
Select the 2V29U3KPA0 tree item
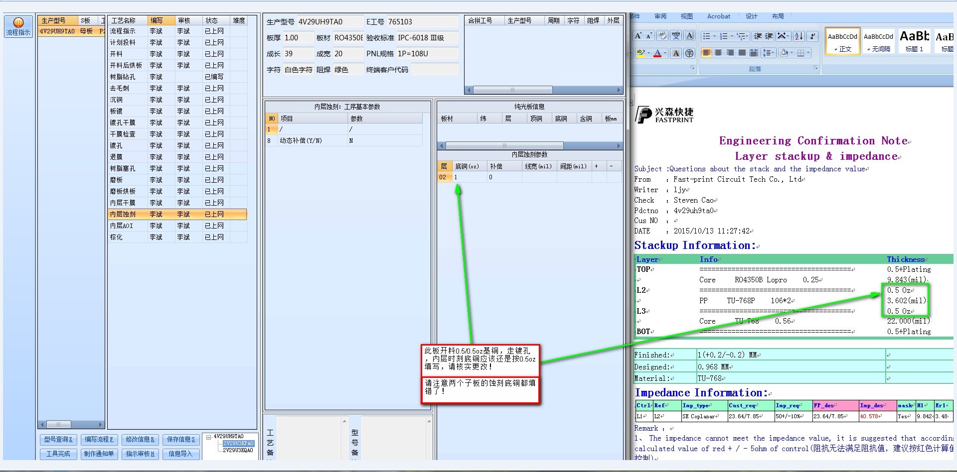pyautogui.click(x=238, y=443)
